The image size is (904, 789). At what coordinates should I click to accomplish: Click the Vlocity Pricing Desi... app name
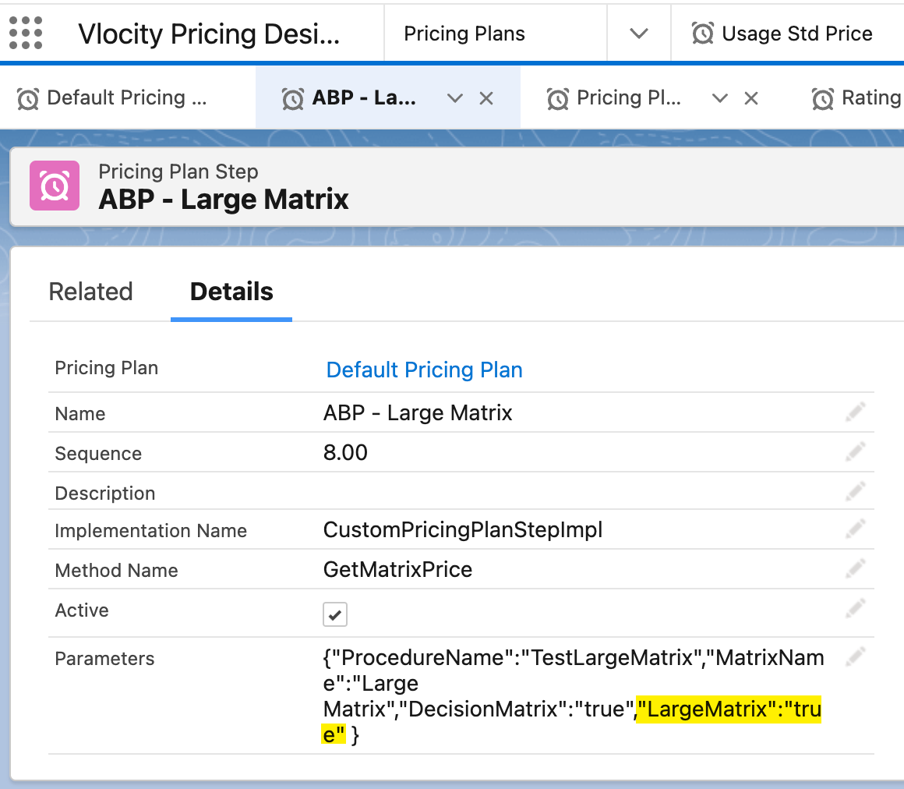(209, 34)
